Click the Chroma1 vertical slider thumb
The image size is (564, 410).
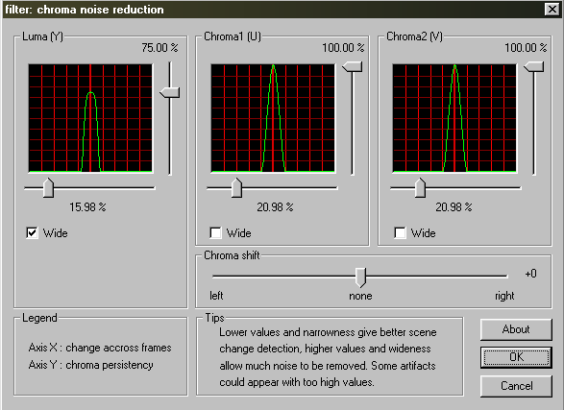pos(353,67)
